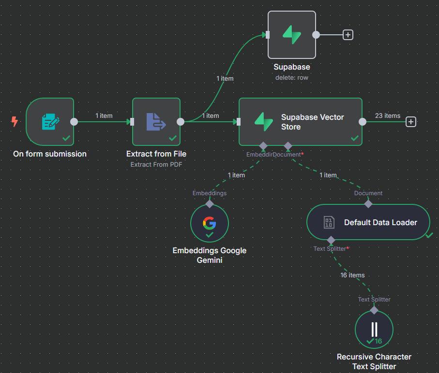Click the On form submission label
The height and width of the screenshot is (373, 439).
click(x=50, y=154)
